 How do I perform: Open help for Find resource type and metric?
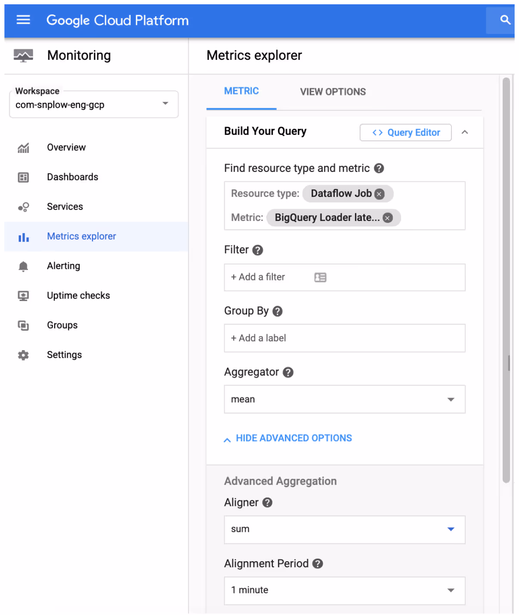pos(379,168)
